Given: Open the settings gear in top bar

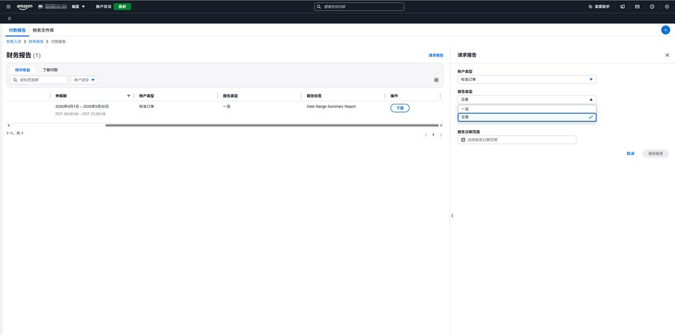Looking at the screenshot, I should coord(667,7).
